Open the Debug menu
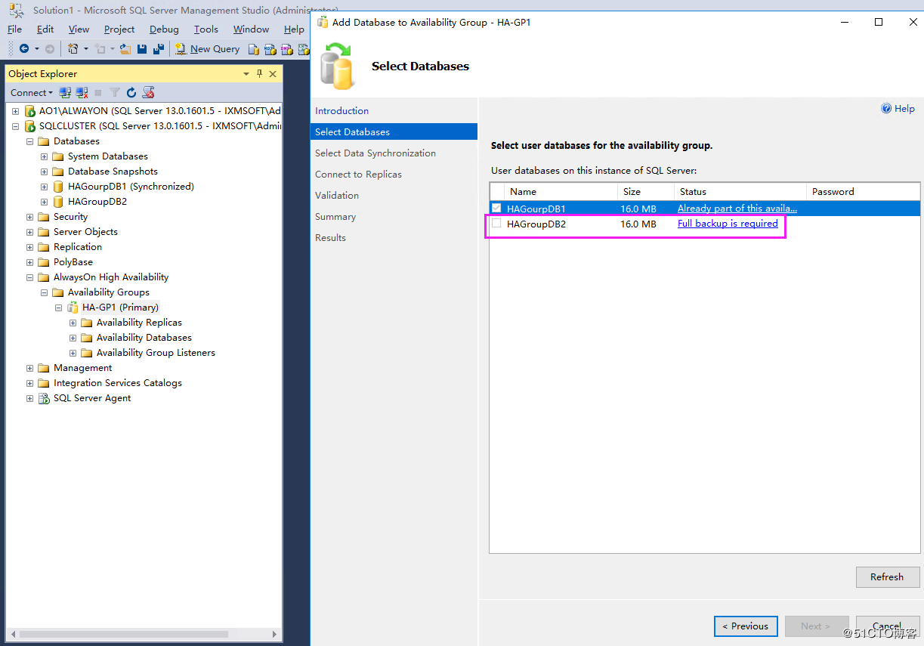924x646 pixels. pyautogui.click(x=164, y=29)
